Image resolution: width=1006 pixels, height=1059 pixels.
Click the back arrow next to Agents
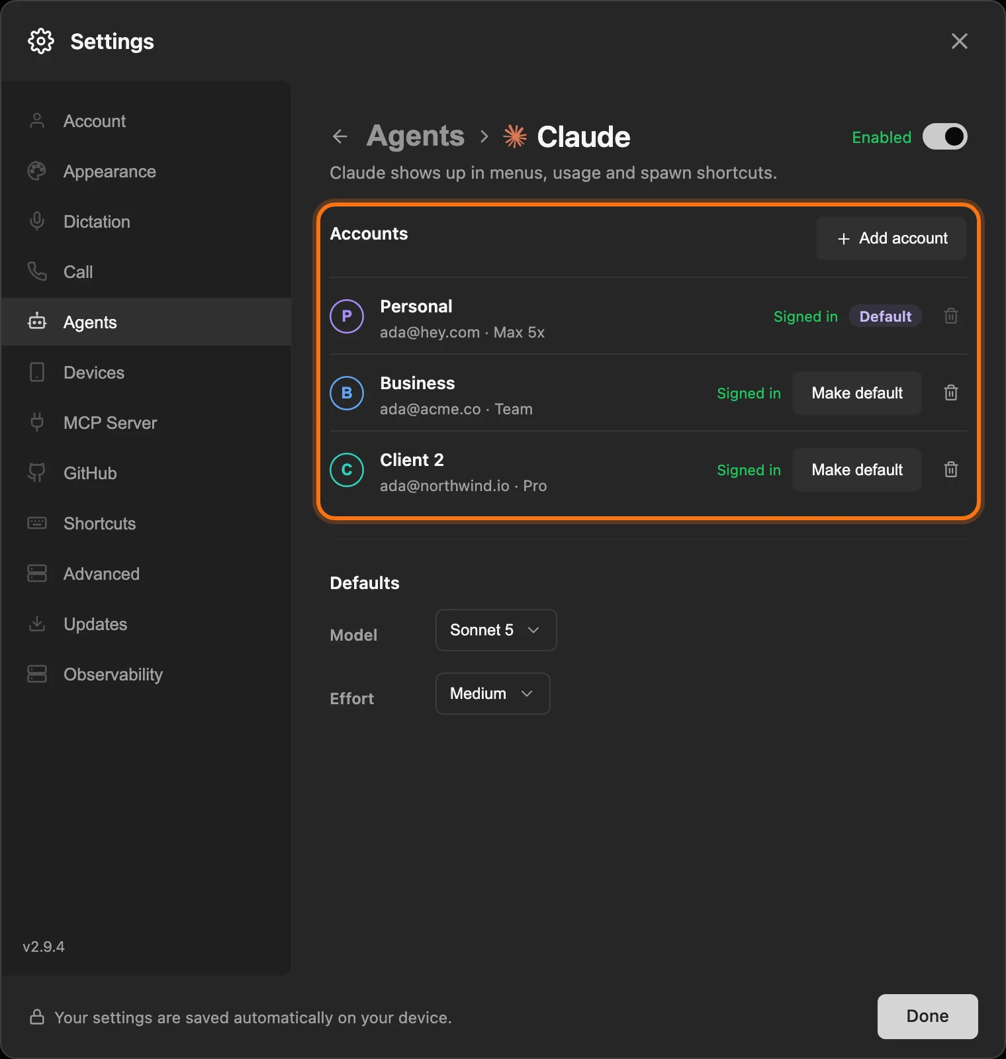pos(340,136)
